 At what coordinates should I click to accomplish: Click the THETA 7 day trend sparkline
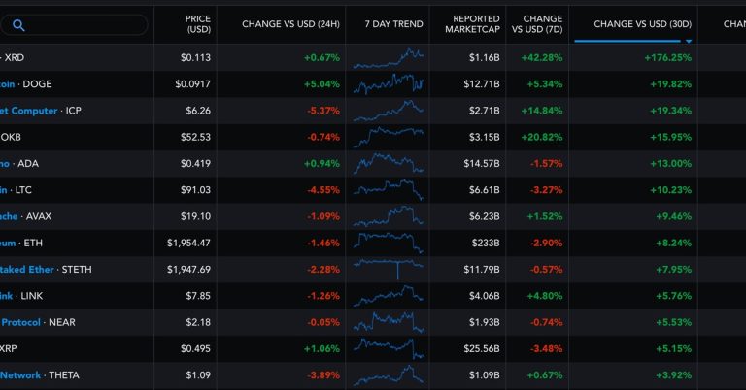pos(389,374)
